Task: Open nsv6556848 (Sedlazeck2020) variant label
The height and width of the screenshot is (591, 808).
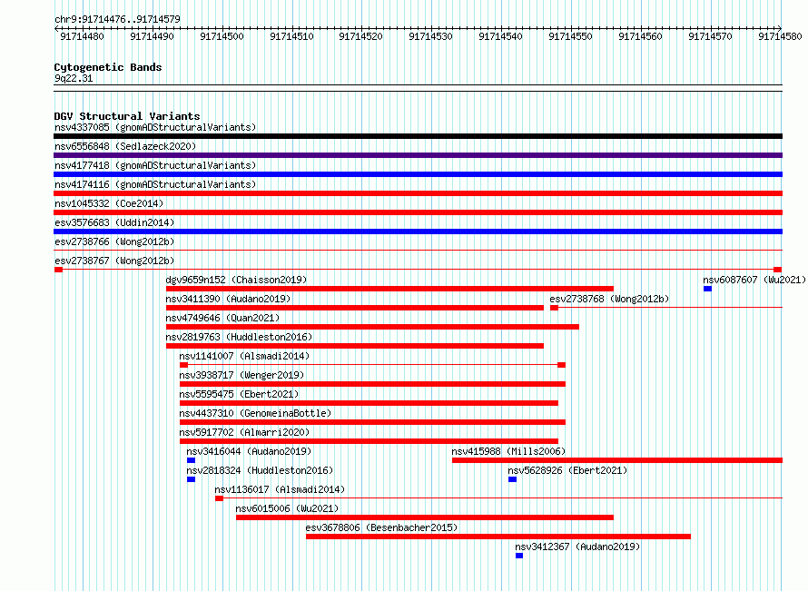Action: 125,146
